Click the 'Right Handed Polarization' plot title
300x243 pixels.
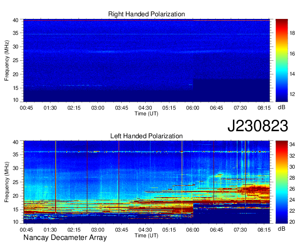tap(146, 14)
